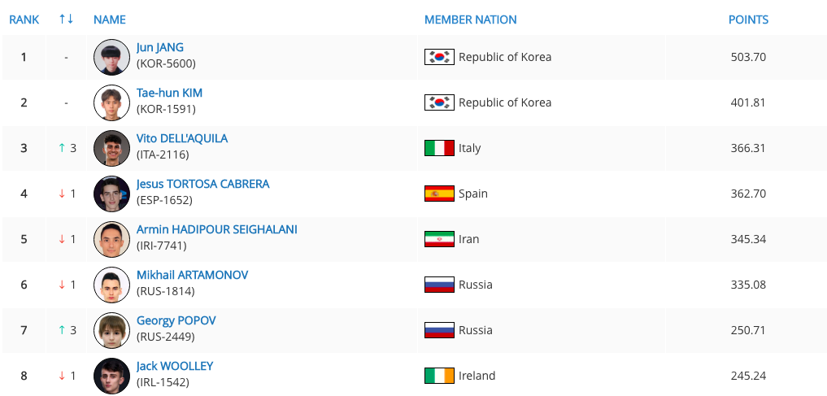The image size is (827, 396).
Task: Sort by the POINTS column header
Action: coord(748,20)
